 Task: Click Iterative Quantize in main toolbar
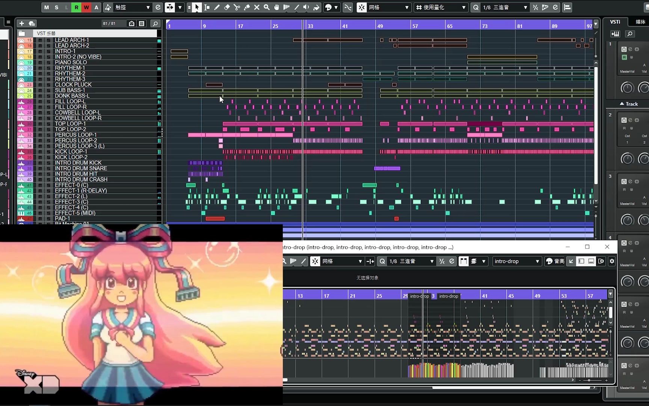click(x=535, y=7)
